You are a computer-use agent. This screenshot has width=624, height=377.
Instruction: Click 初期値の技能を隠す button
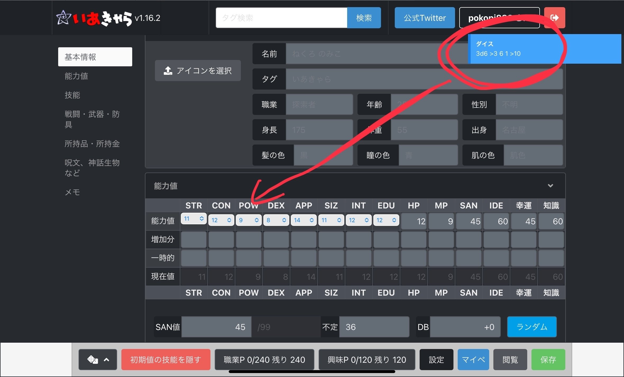166,360
